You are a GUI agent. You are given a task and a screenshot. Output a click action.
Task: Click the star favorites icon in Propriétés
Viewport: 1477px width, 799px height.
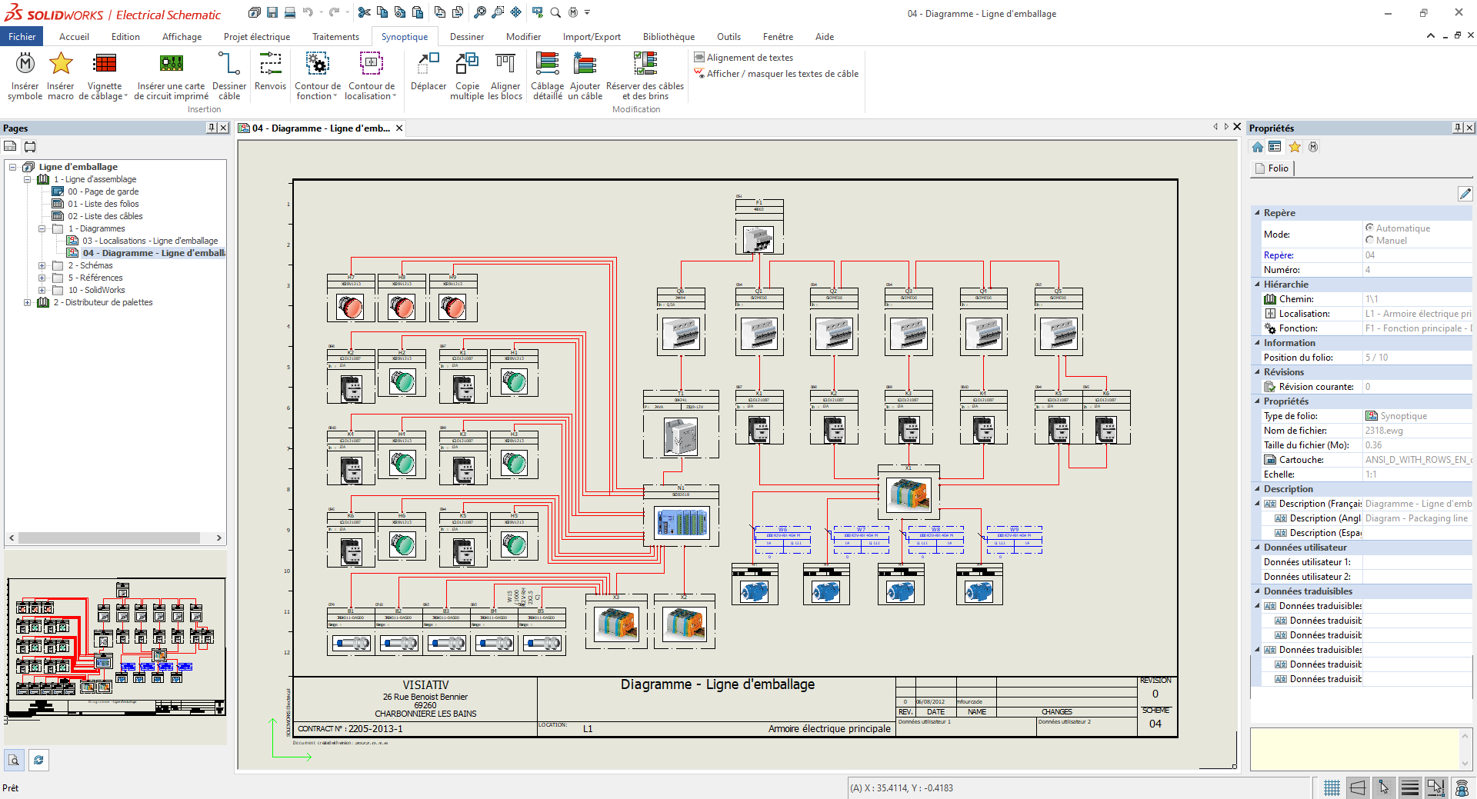[1295, 147]
